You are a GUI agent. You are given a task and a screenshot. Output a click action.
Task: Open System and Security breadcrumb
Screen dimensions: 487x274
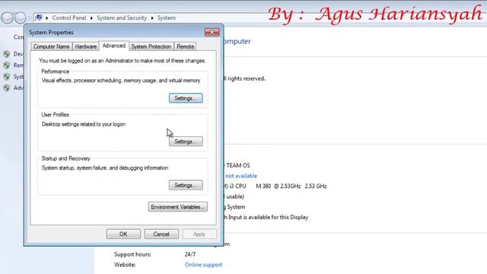click(x=122, y=18)
